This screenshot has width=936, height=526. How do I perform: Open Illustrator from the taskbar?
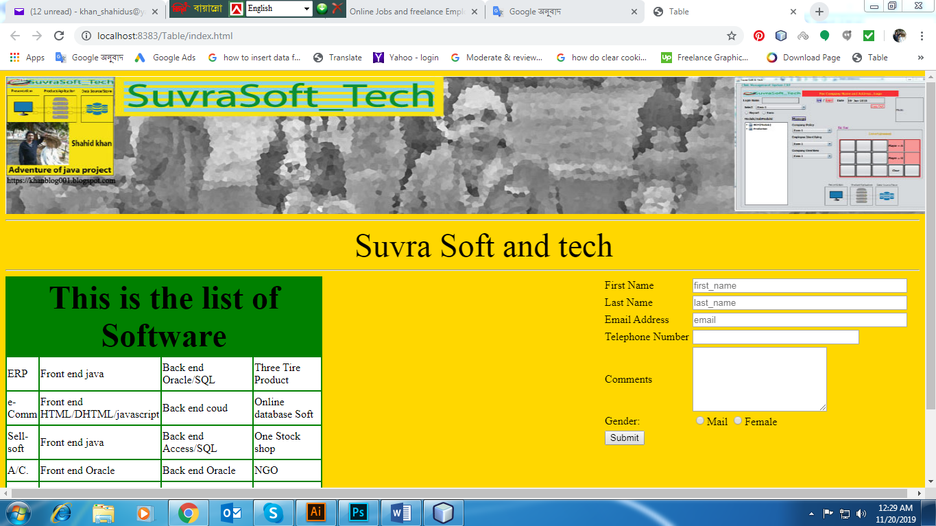click(316, 512)
